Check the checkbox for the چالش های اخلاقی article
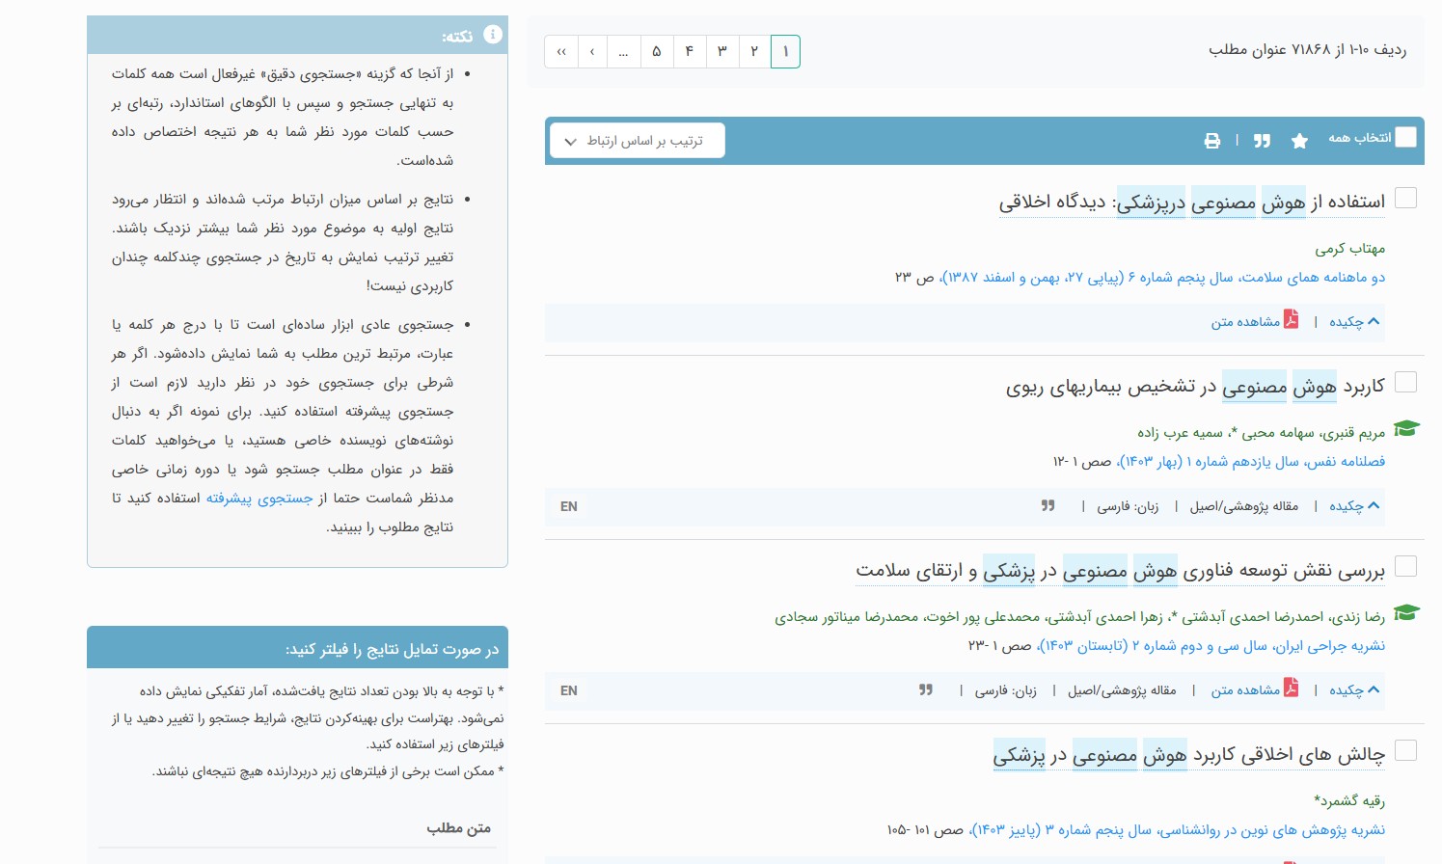1442x864 pixels. click(x=1405, y=749)
